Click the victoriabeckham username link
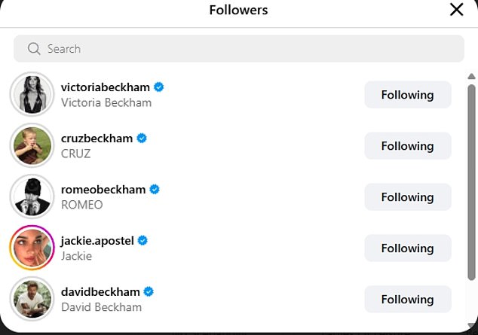Screen dimensions: 478x335 click(x=105, y=87)
